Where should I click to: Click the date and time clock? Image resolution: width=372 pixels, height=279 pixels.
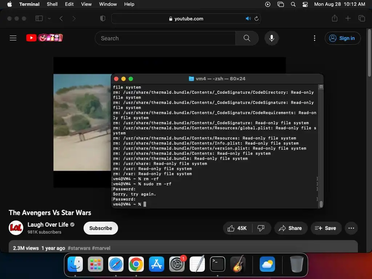coord(340,4)
